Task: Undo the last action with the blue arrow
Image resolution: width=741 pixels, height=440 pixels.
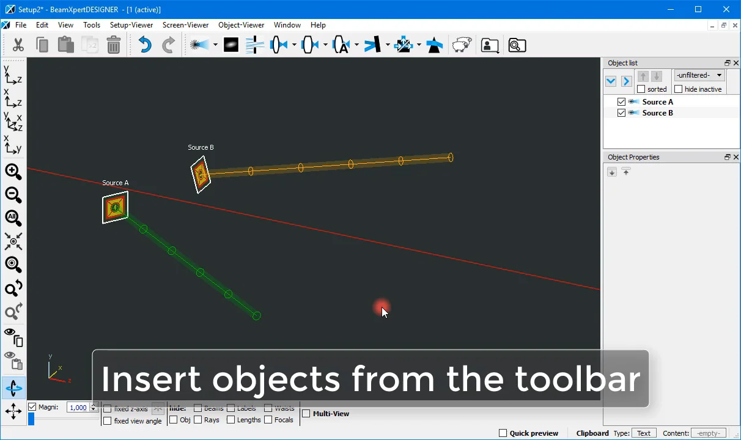Action: [145, 45]
